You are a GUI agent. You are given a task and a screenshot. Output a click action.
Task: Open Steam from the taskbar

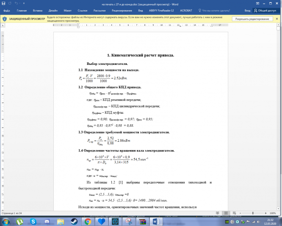click(x=74, y=221)
